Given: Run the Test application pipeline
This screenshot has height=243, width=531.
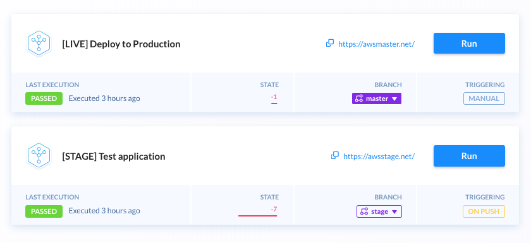Looking at the screenshot, I should click(x=469, y=156).
